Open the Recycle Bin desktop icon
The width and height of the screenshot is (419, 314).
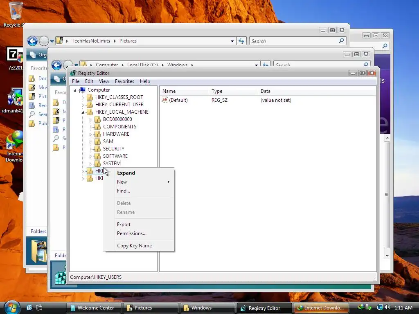15,11
